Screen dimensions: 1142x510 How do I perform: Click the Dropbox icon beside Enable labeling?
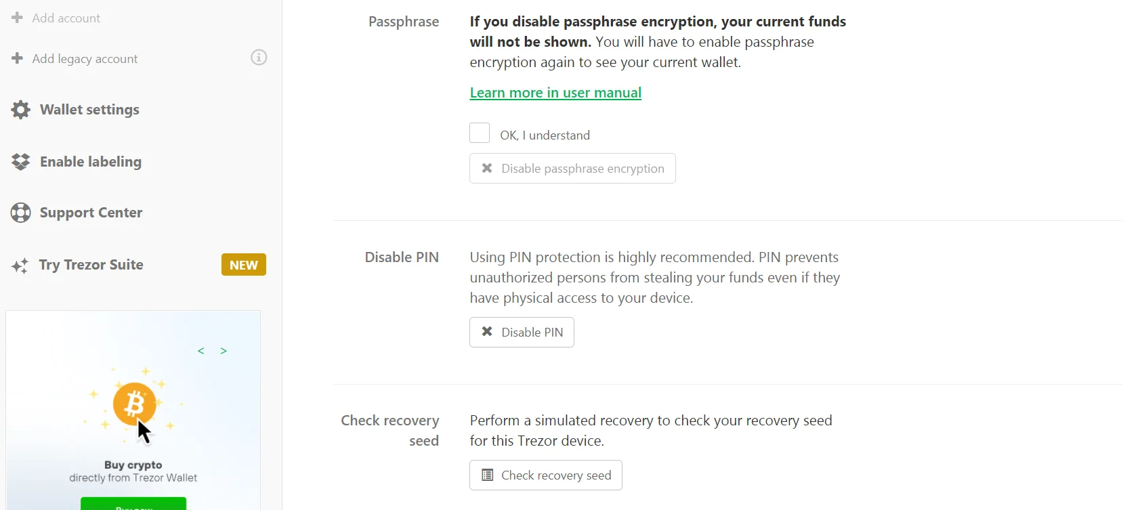(21, 162)
